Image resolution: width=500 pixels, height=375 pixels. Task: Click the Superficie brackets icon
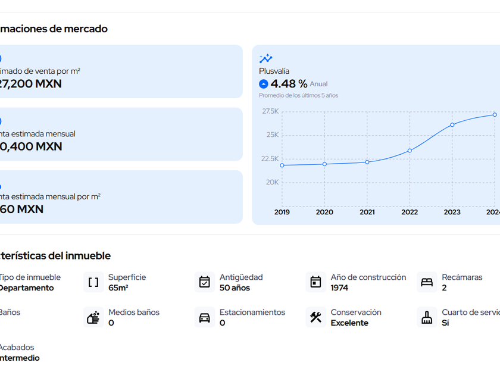coord(93,282)
